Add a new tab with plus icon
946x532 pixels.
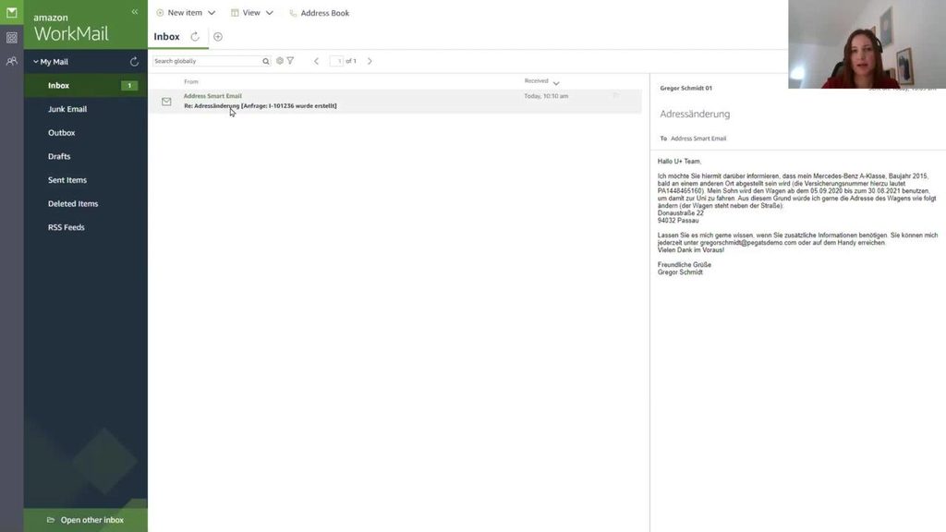coord(218,37)
